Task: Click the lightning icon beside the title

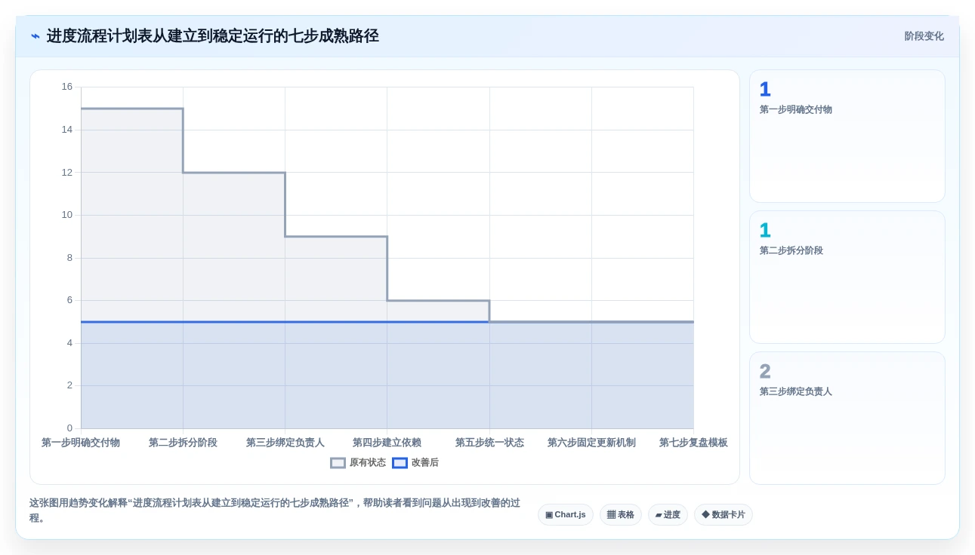Action: pyautogui.click(x=35, y=36)
